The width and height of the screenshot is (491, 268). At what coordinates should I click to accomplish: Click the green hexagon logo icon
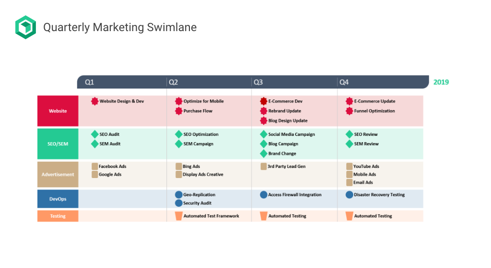click(x=25, y=27)
